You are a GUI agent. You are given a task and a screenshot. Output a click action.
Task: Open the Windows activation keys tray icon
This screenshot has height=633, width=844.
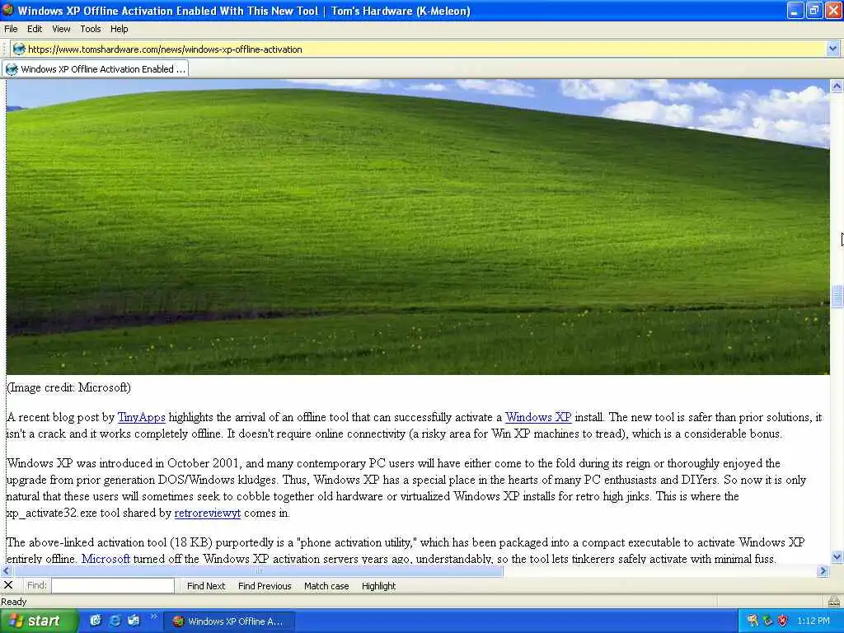click(x=753, y=621)
